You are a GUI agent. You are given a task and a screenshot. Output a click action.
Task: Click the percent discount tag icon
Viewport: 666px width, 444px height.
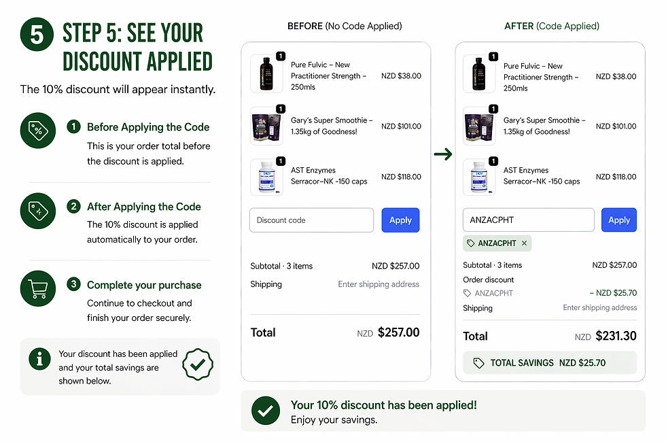pyautogui.click(x=37, y=130)
